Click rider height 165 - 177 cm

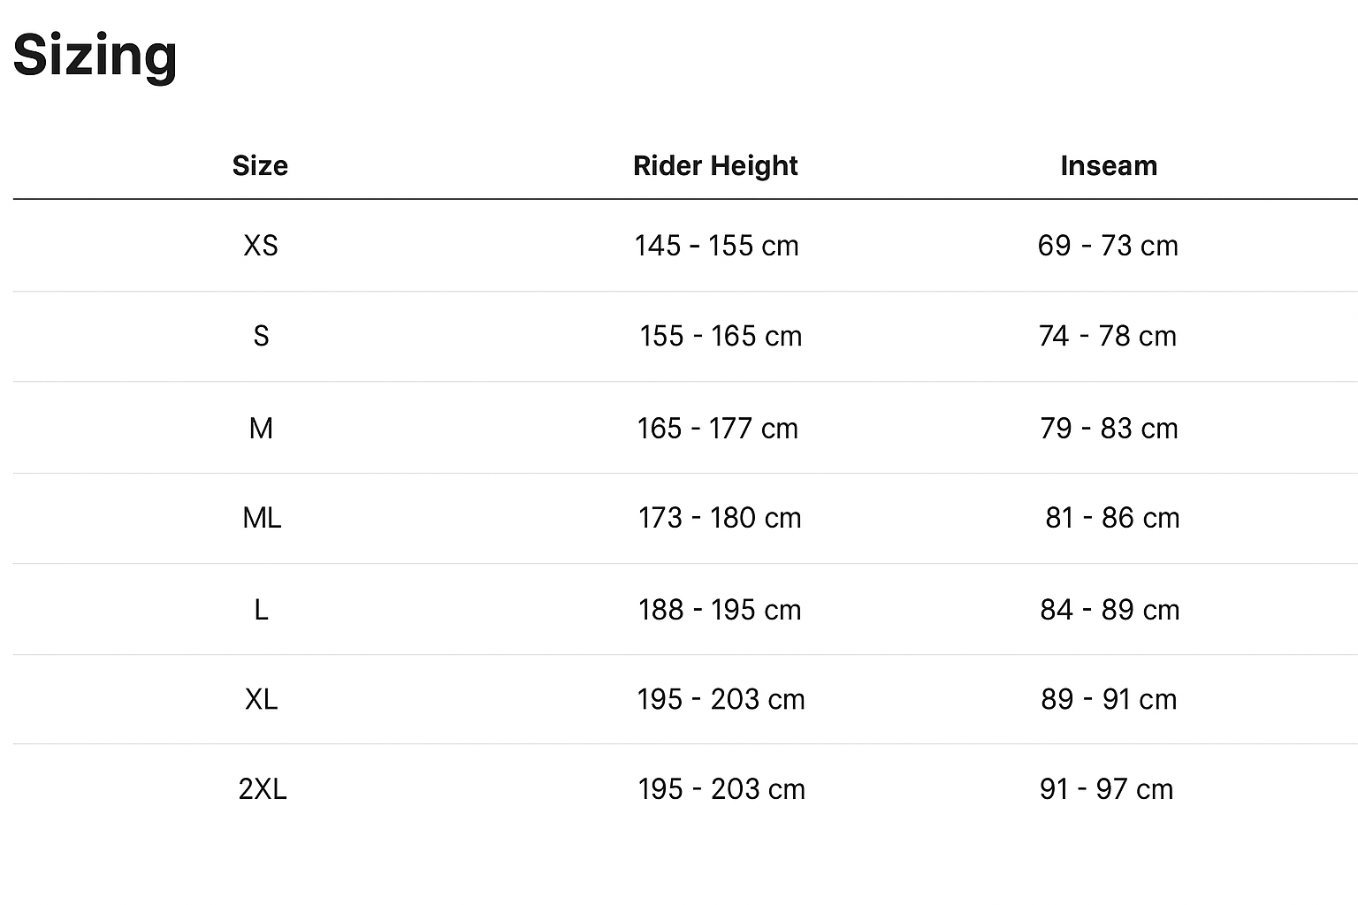click(x=717, y=429)
